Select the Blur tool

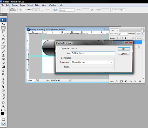tap(3, 70)
